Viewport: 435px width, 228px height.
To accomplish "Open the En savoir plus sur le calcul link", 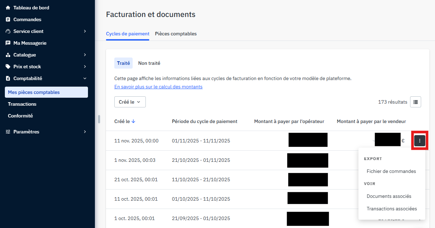I will (x=158, y=87).
